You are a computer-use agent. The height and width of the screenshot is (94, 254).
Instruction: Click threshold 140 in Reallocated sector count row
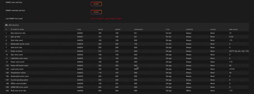135,44
